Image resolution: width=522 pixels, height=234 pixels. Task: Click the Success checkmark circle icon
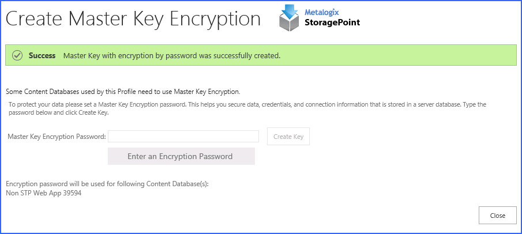tap(17, 56)
